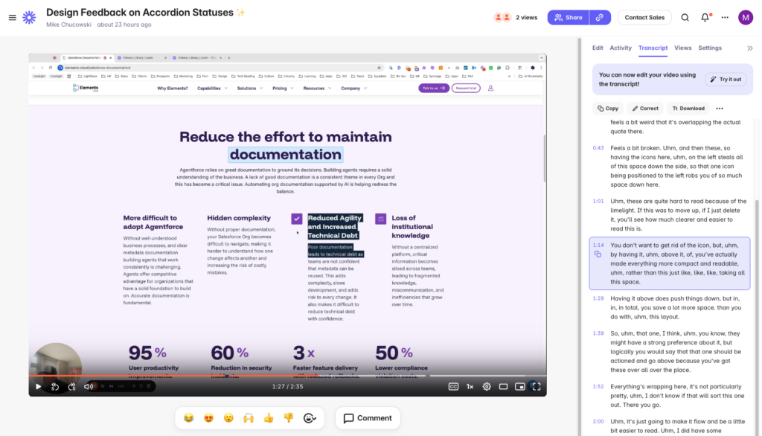Toggle picture-in-picture mode

click(x=520, y=386)
